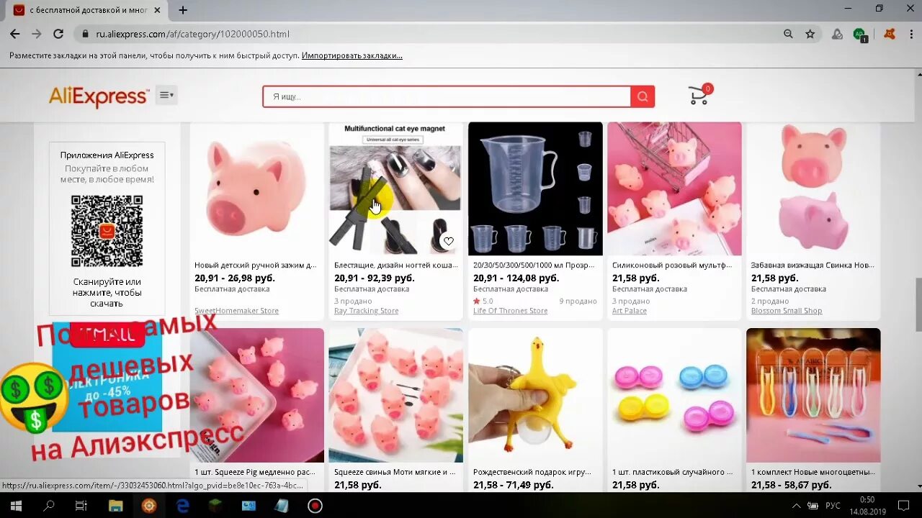Reload the page with refresh icon
The height and width of the screenshot is (518, 922).
pos(58,34)
